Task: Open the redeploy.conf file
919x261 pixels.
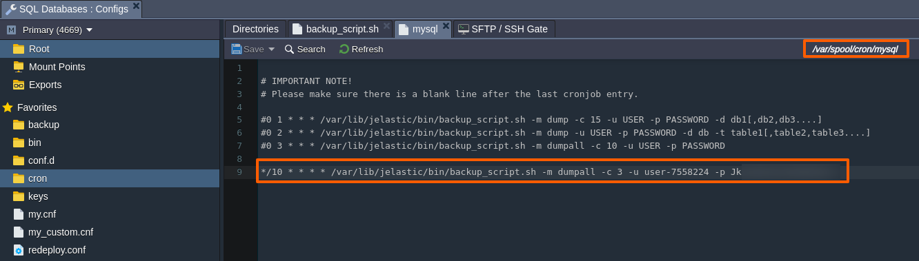Action: pos(57,250)
